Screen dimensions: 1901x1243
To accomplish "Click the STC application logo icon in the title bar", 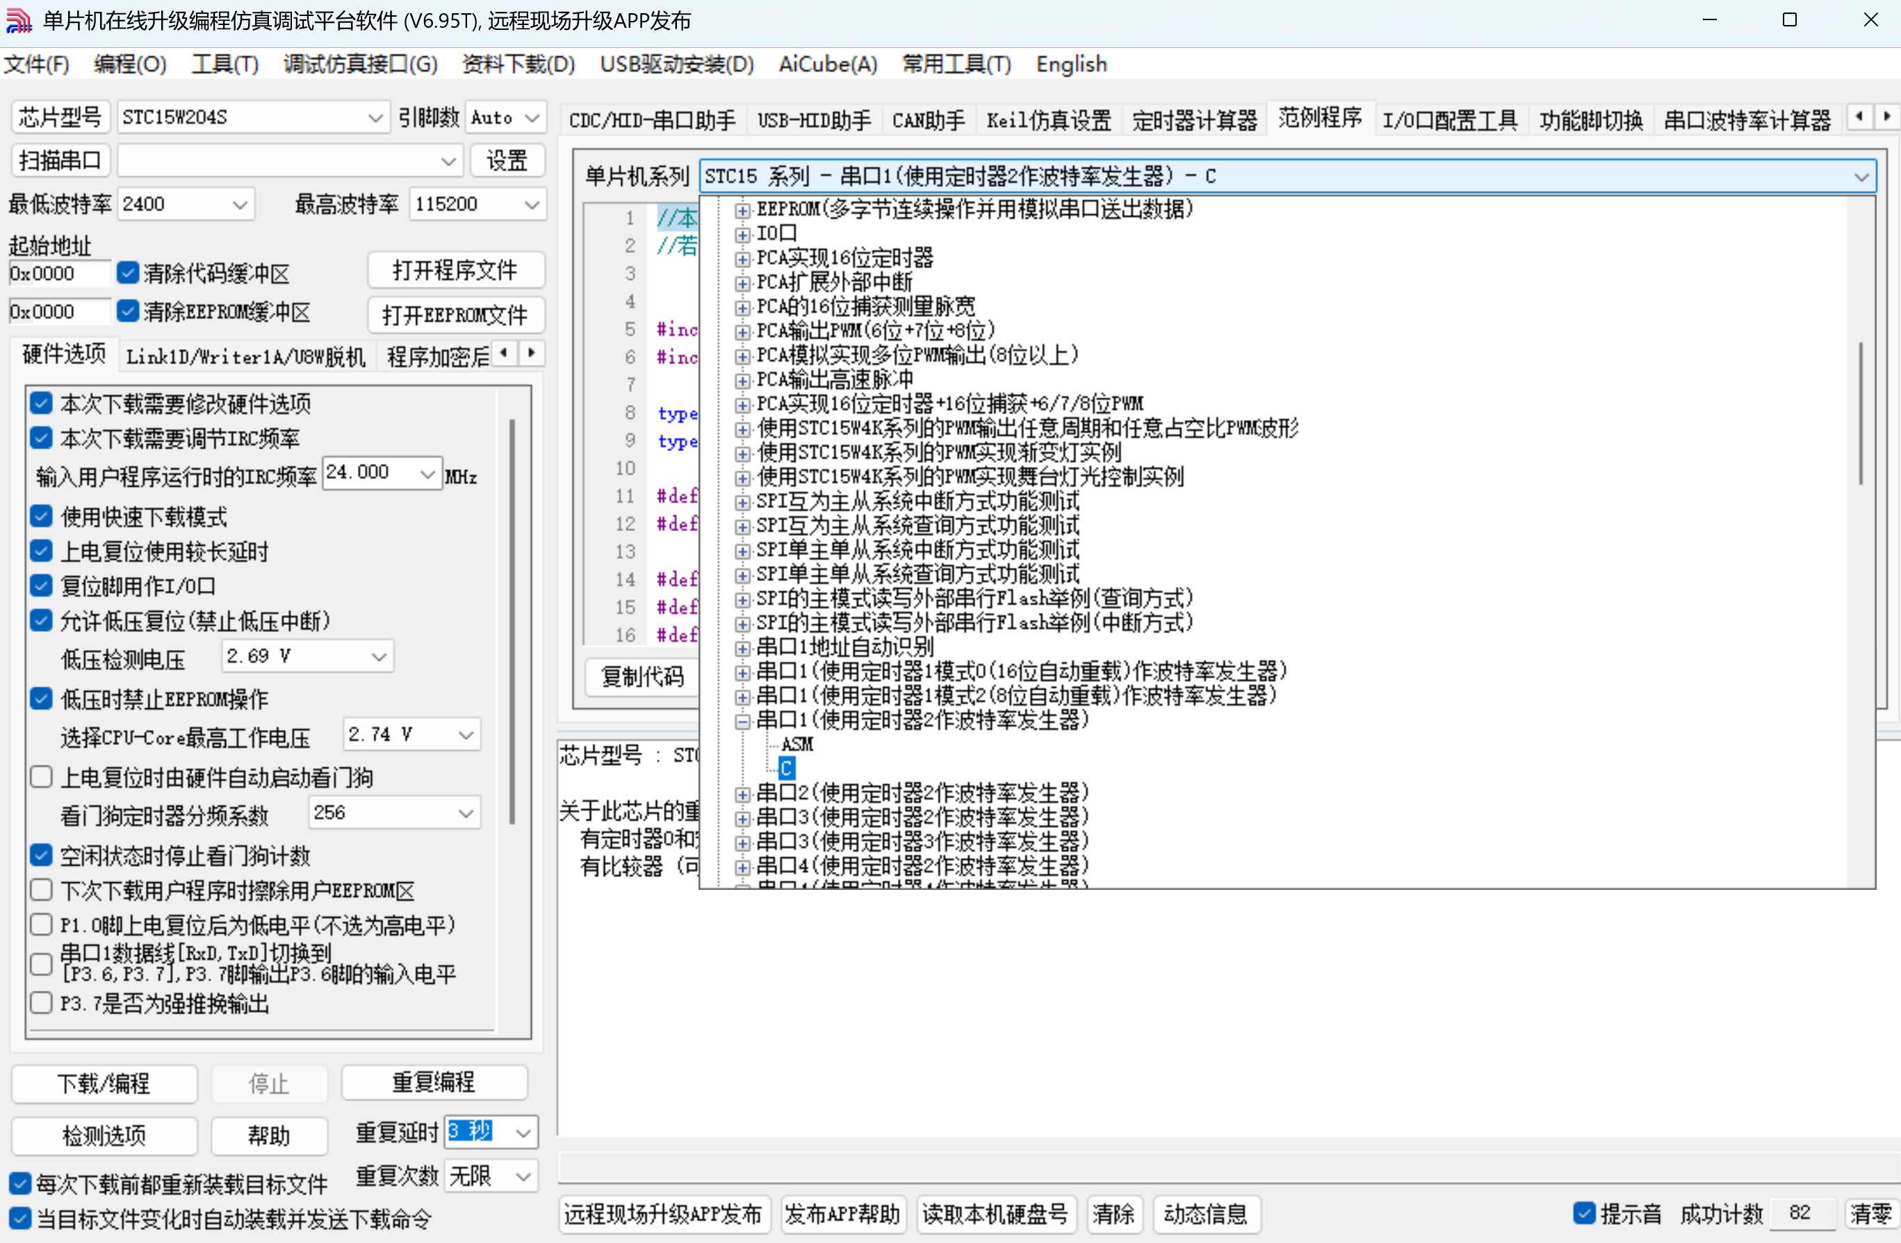I will tap(18, 20).
